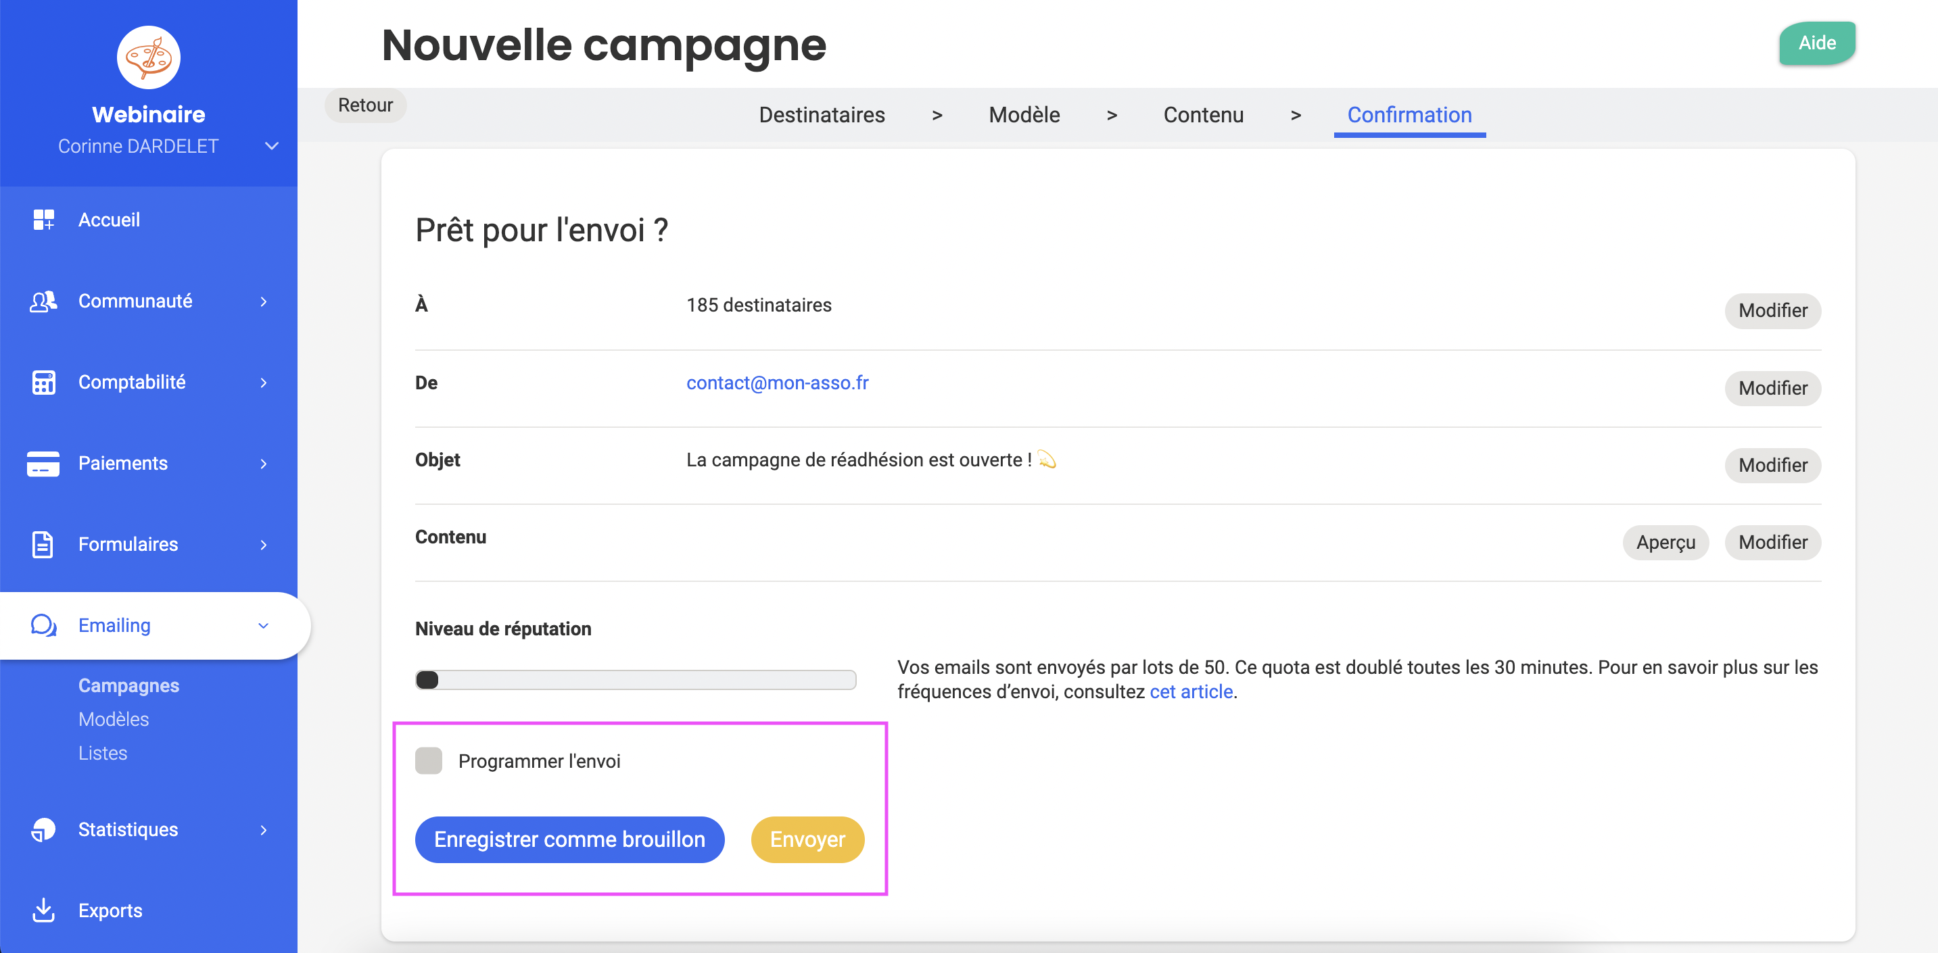Screen dimensions: 1938x953
Task: Expand the Corinne DARDELET account dropdown
Action: point(272,146)
